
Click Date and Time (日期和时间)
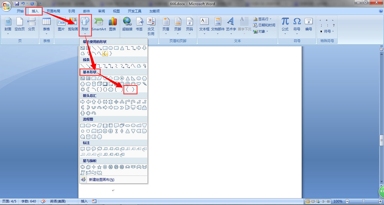click(264, 25)
